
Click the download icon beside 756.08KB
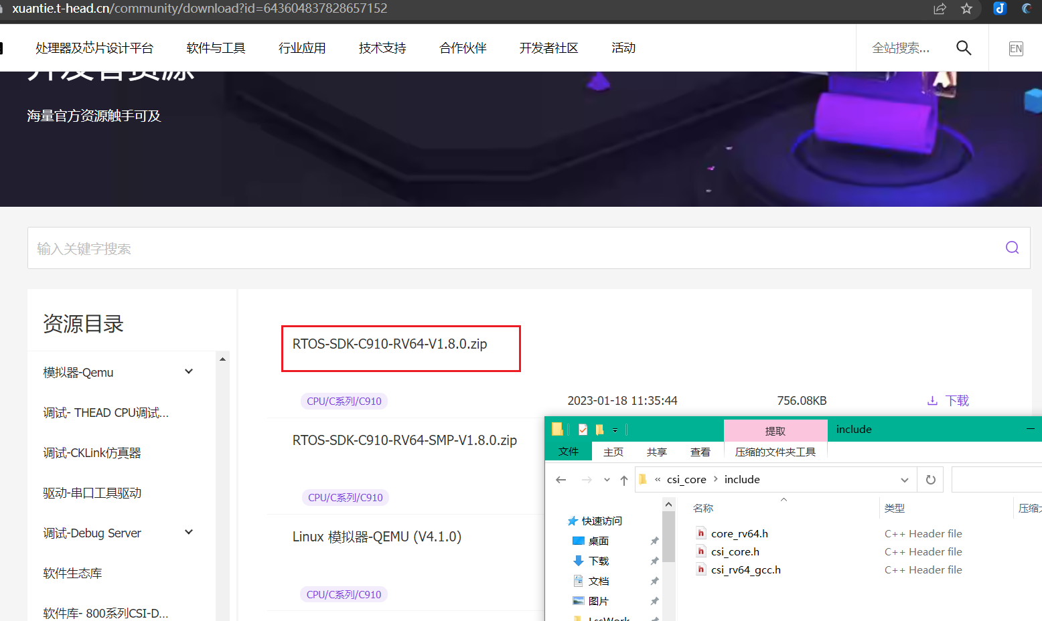(932, 401)
